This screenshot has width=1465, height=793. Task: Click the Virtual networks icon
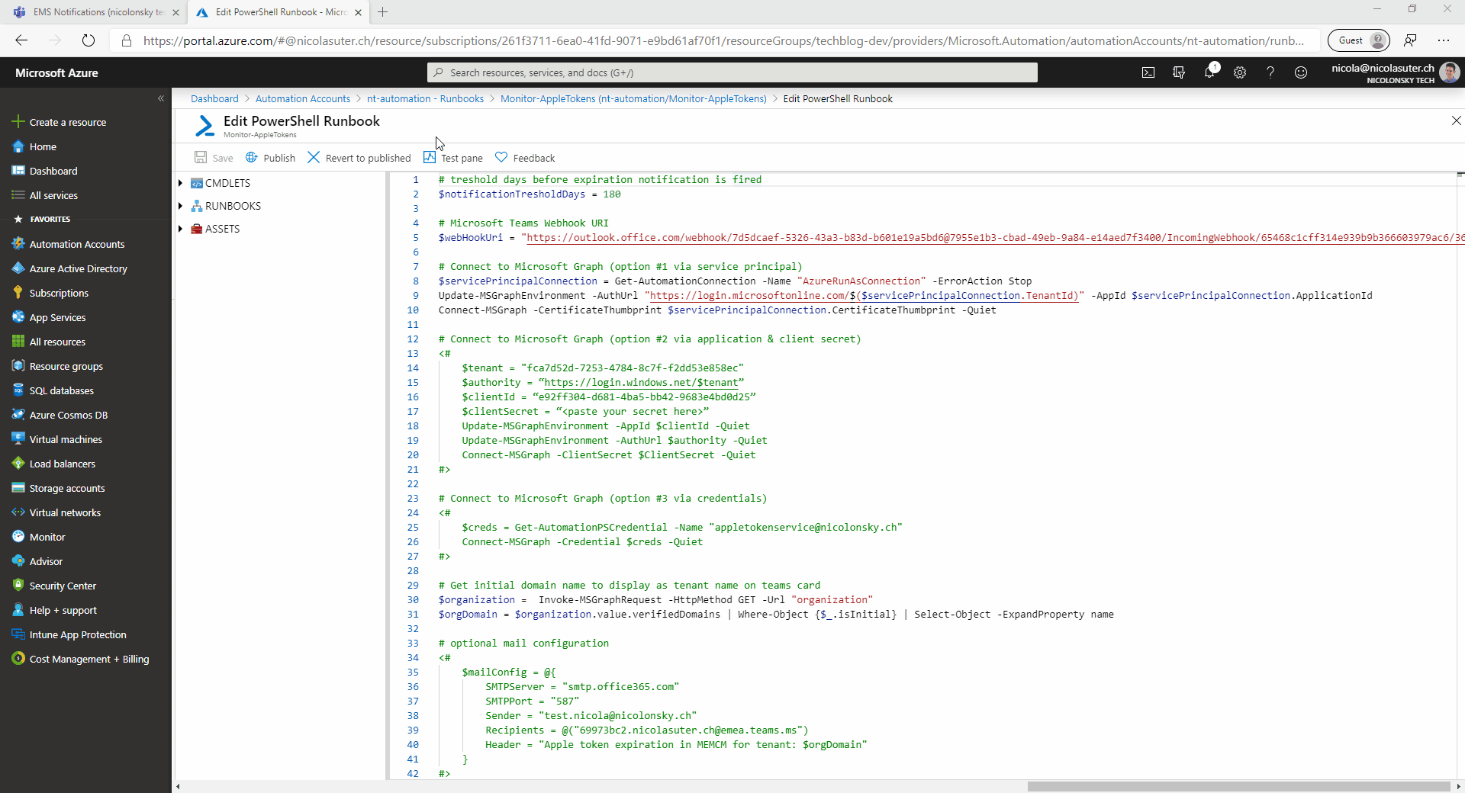(18, 512)
